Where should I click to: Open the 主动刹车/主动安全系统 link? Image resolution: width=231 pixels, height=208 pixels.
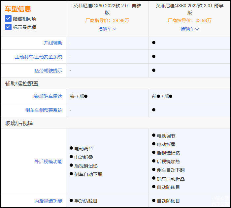[39, 57]
